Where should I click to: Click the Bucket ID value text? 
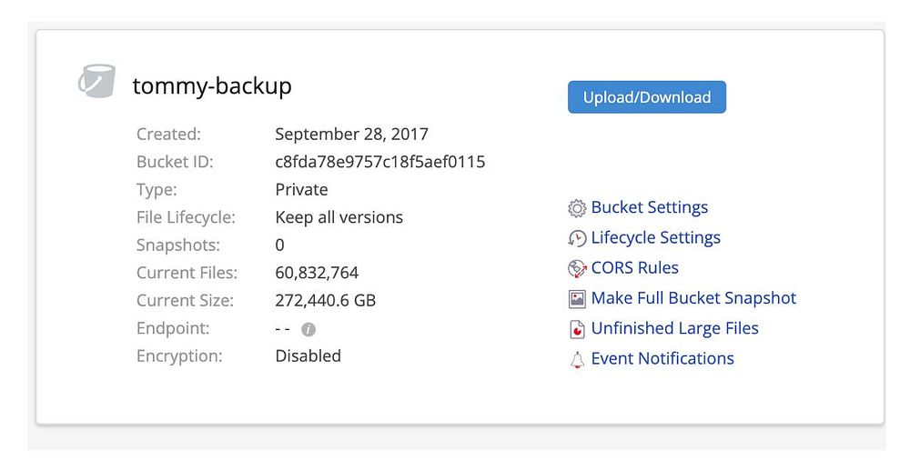(379, 162)
